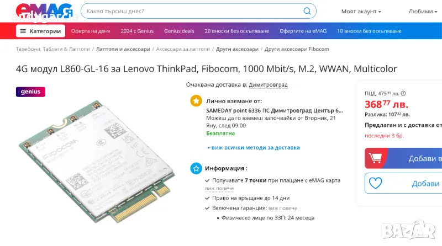Click the Fibocom module product image
This screenshot has width=442, height=246.
coord(97,162)
